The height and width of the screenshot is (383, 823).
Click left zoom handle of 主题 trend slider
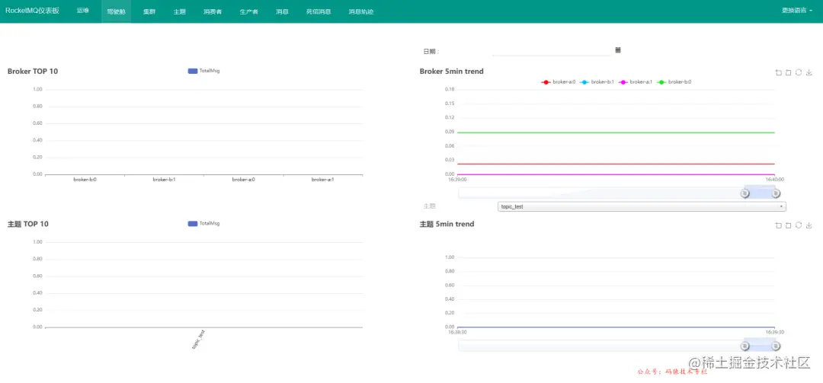(x=745, y=346)
